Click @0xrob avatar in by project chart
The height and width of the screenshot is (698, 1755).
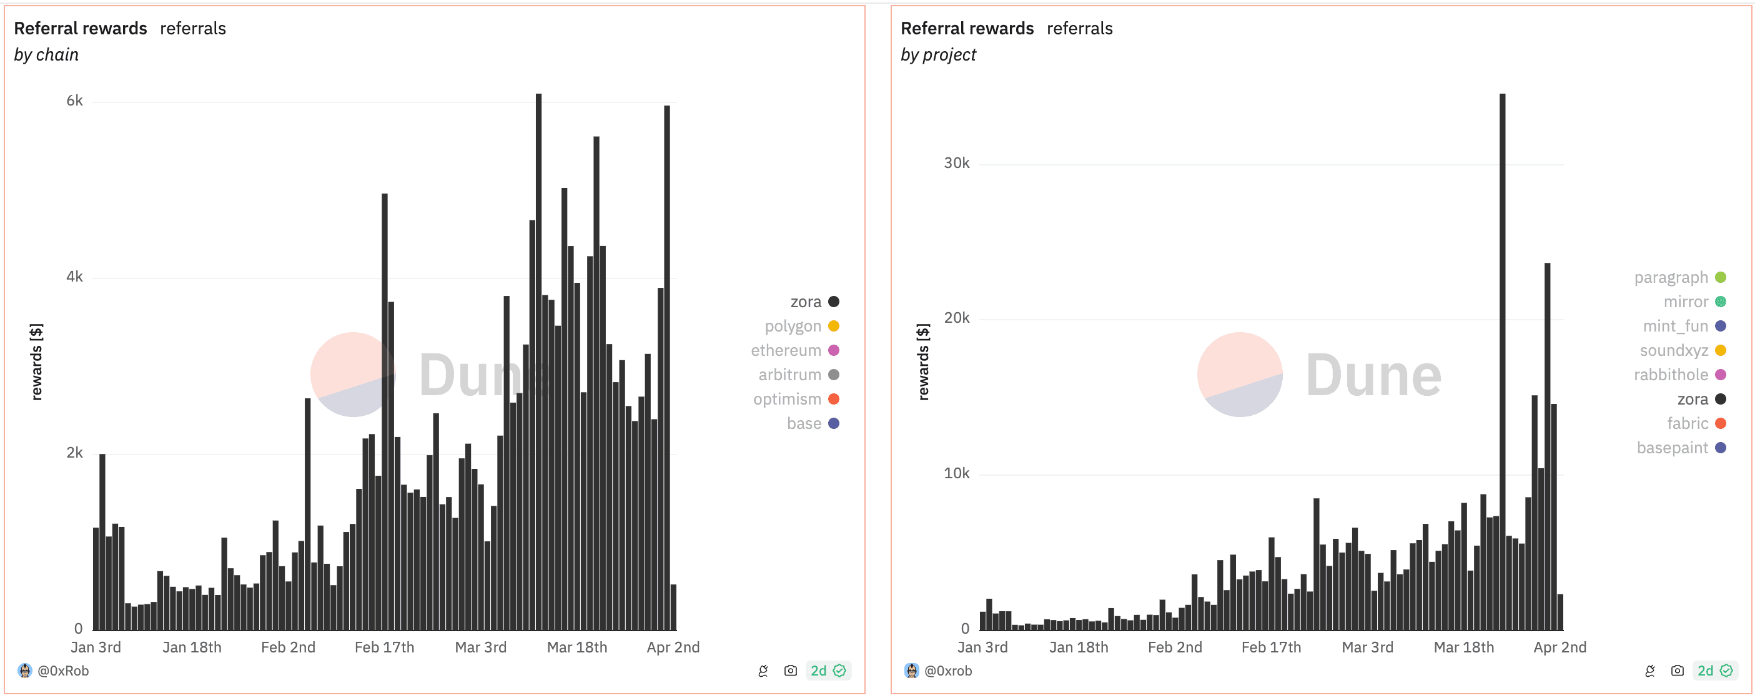point(912,671)
